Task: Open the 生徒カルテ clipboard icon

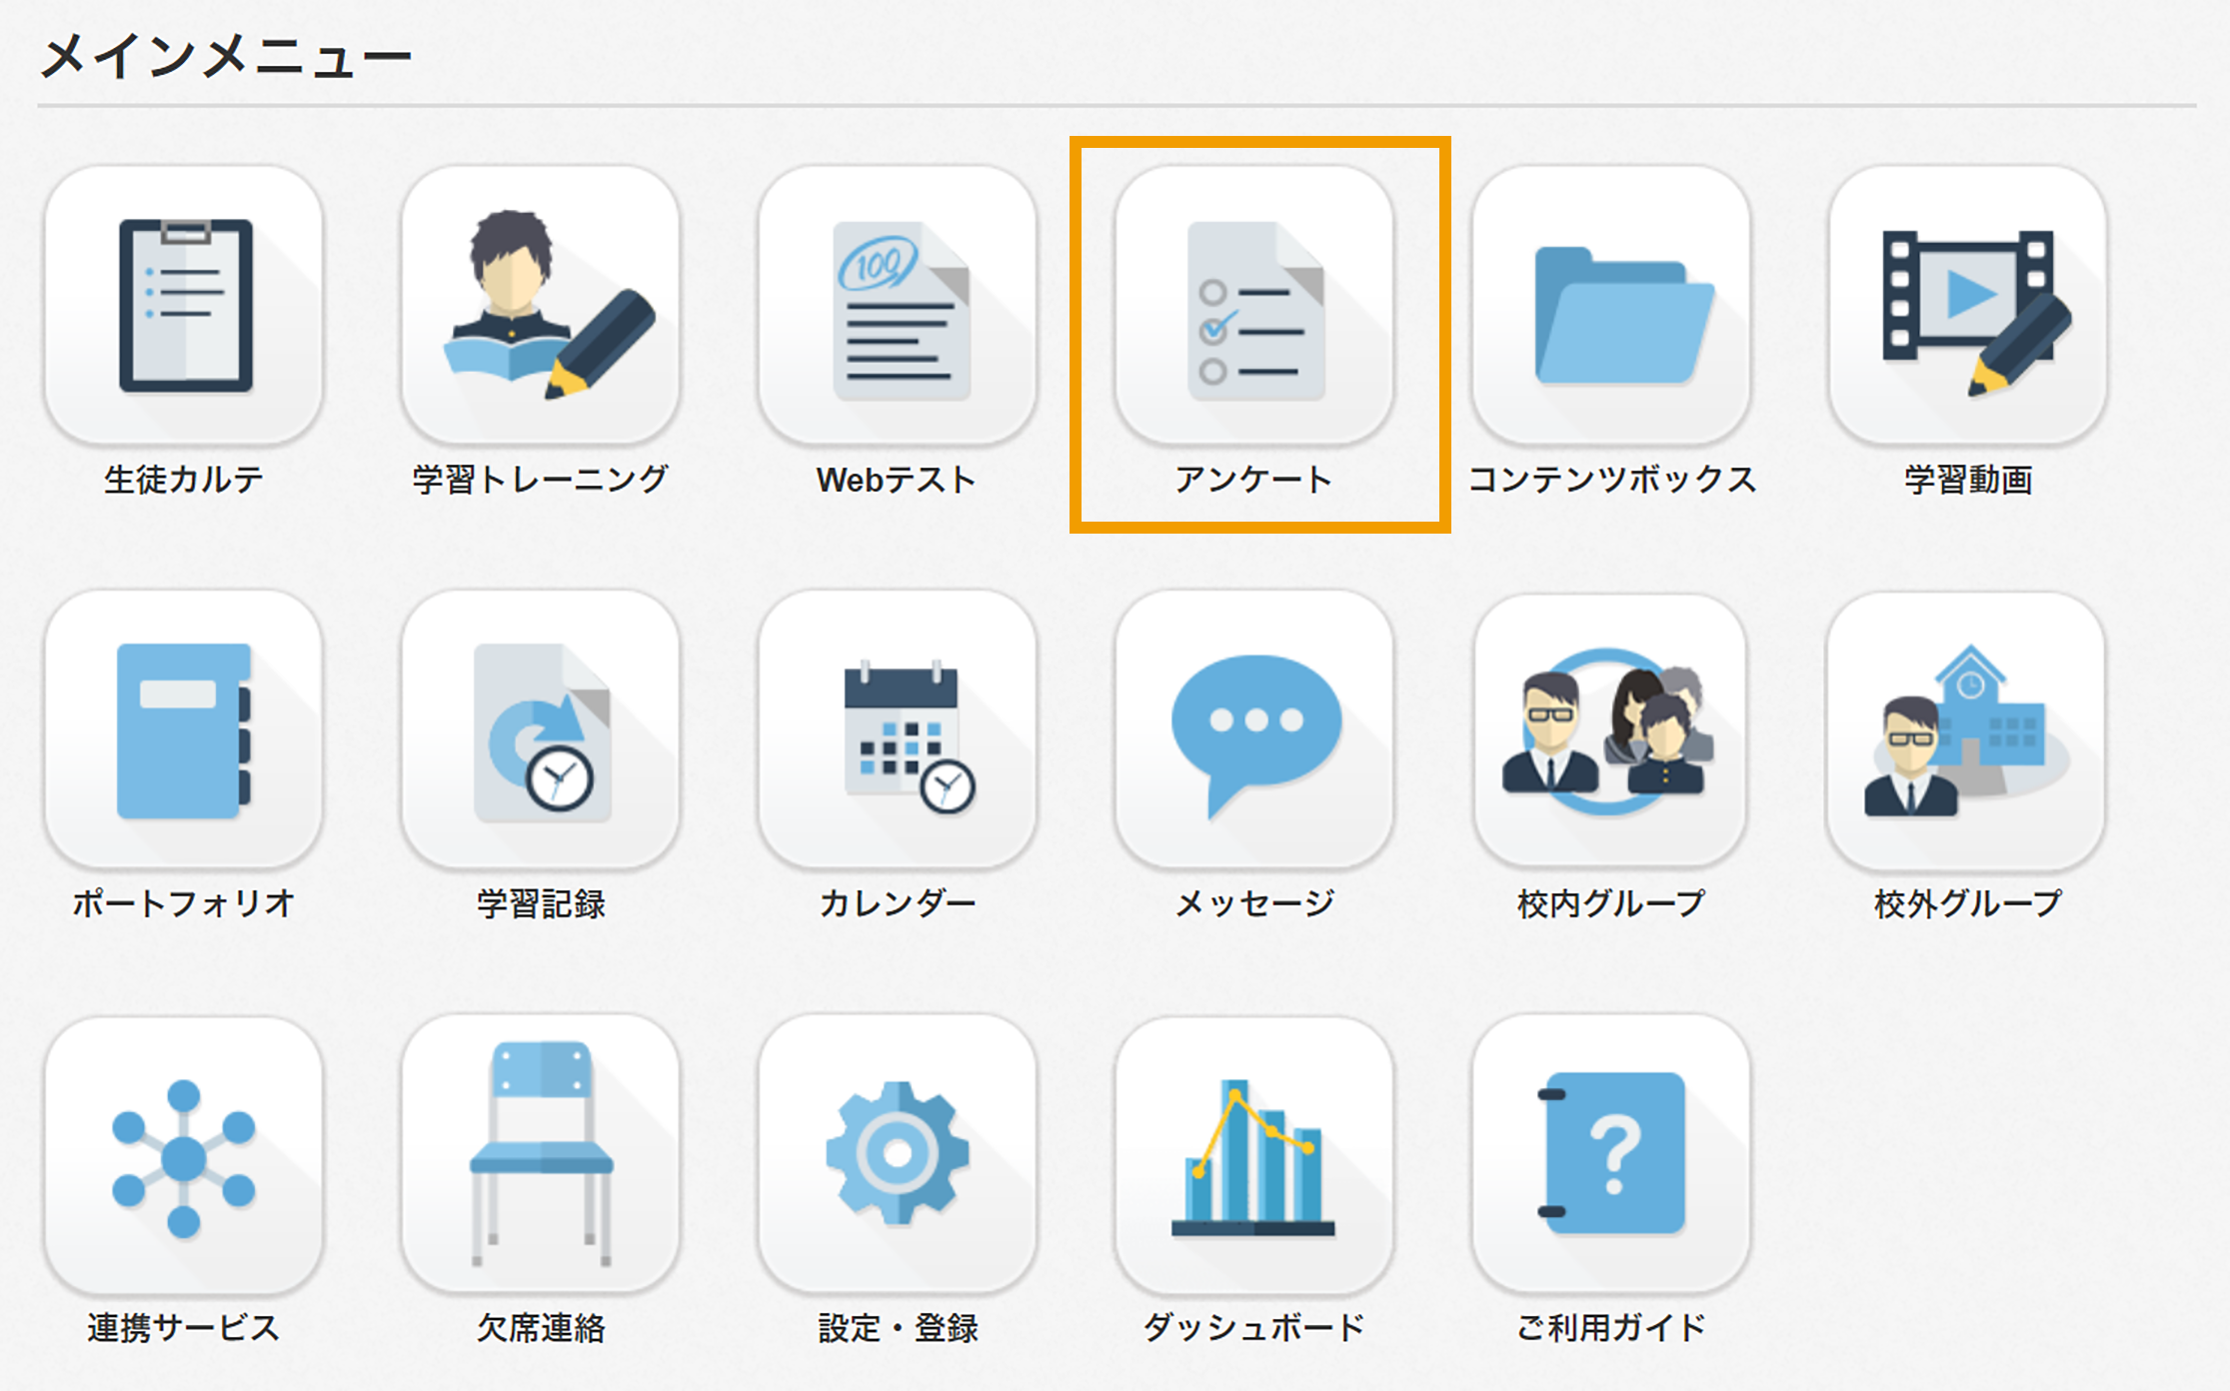Action: (184, 305)
